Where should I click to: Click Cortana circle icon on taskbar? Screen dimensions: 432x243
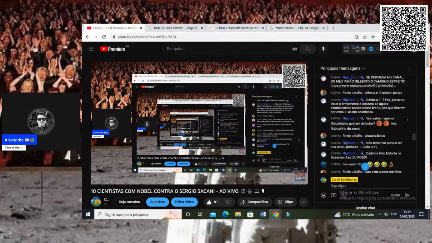click(x=188, y=214)
